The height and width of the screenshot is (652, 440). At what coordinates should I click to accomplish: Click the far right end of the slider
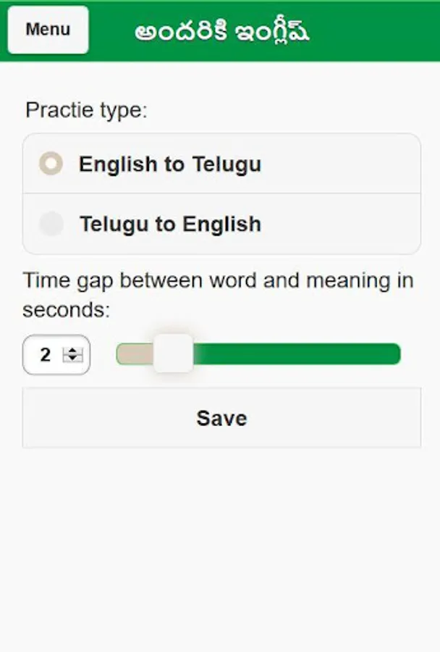point(395,354)
